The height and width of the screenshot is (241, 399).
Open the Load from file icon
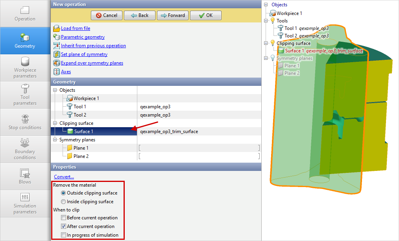coord(56,28)
